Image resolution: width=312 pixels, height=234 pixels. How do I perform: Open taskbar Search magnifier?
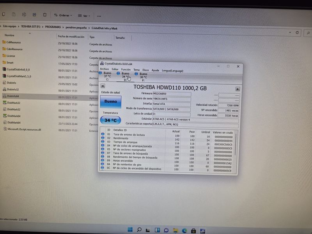pos(139,230)
